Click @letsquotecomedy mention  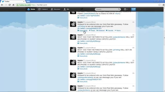point(85,77)
